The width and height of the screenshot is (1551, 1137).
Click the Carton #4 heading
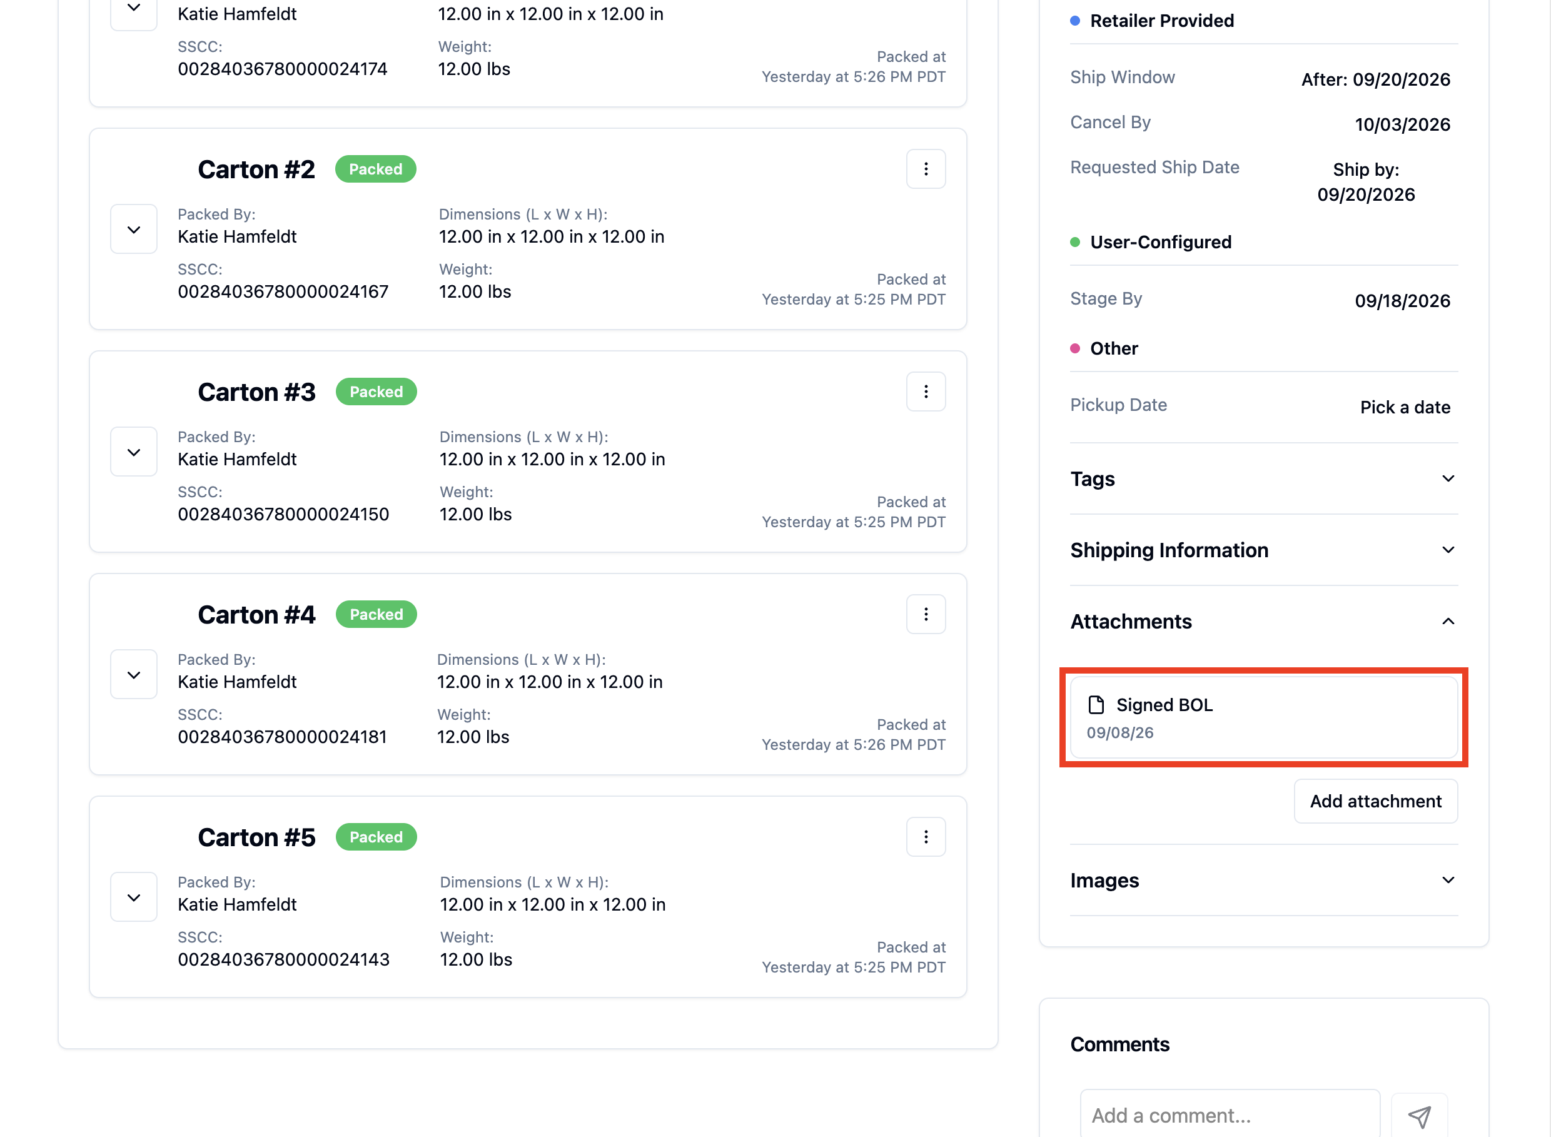click(256, 615)
